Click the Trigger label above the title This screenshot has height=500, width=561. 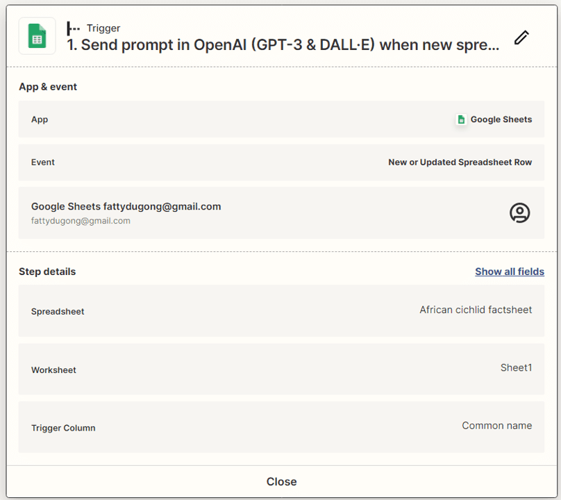click(x=103, y=28)
